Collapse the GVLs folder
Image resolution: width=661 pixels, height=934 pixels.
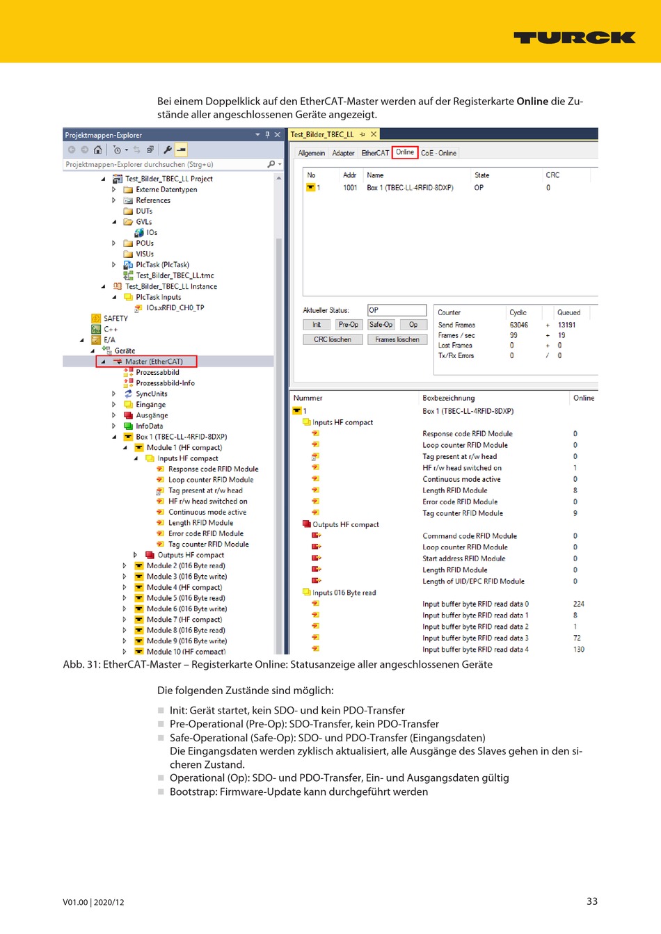(114, 222)
